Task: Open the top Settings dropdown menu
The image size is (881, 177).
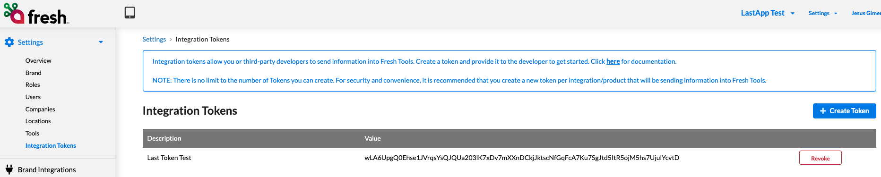Action: point(823,13)
